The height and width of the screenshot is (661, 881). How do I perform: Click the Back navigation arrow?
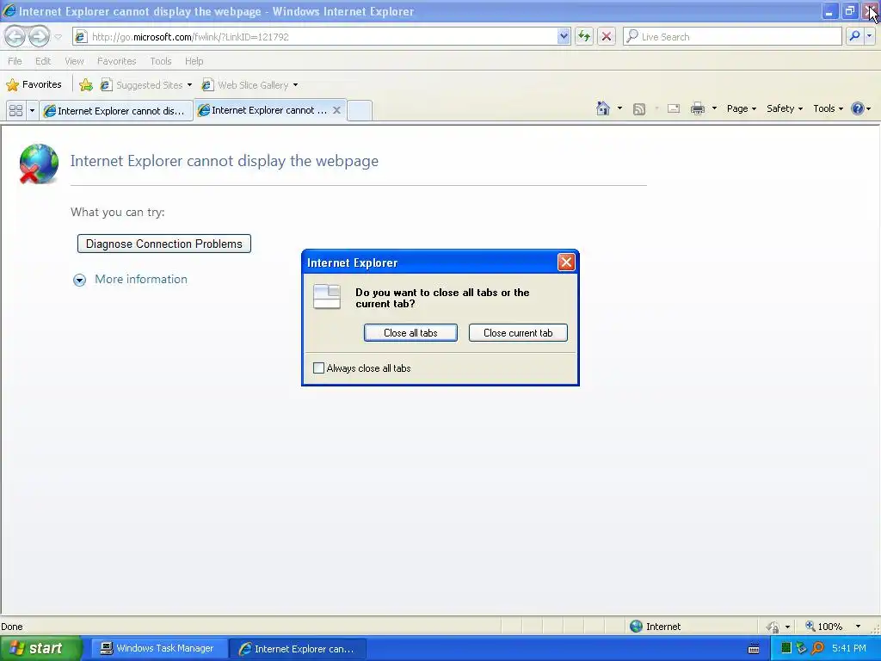pyautogui.click(x=15, y=36)
